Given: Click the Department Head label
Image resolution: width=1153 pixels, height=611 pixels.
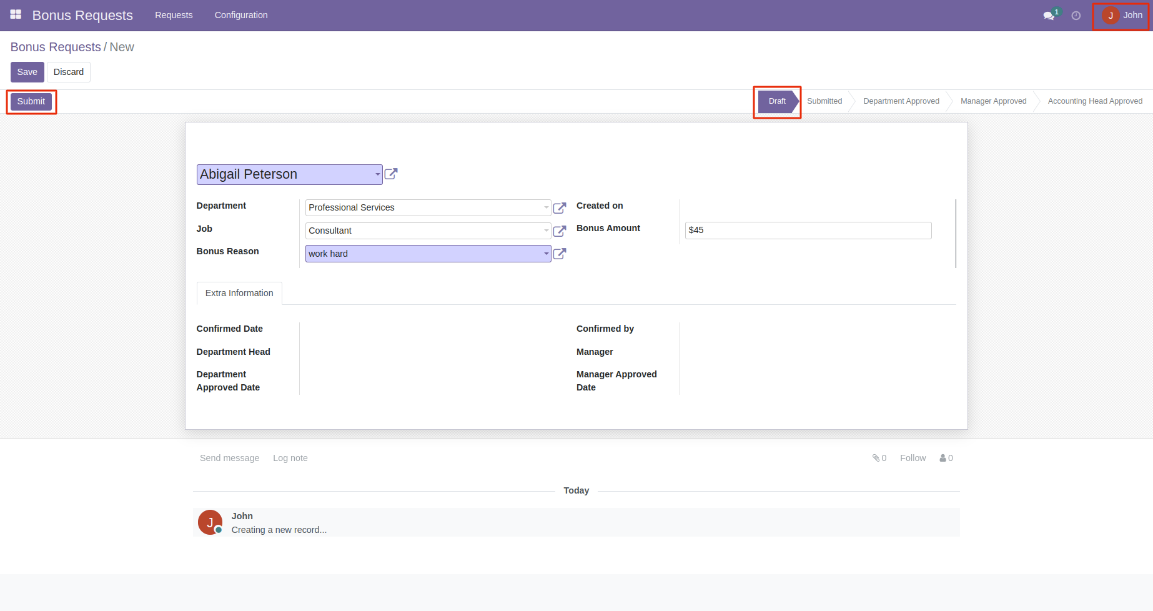Looking at the screenshot, I should click(234, 352).
